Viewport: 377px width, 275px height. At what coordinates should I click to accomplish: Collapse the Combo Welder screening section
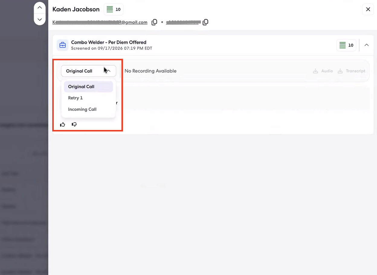pyautogui.click(x=366, y=45)
